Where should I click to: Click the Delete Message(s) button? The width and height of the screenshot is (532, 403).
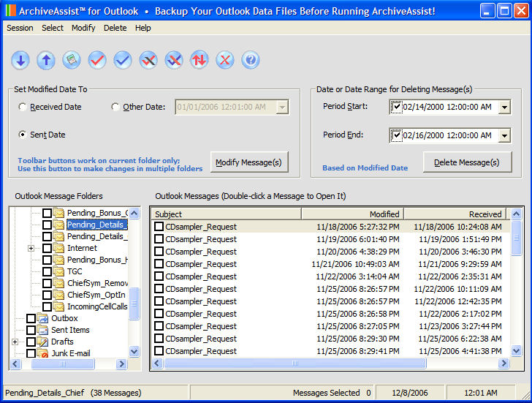467,162
